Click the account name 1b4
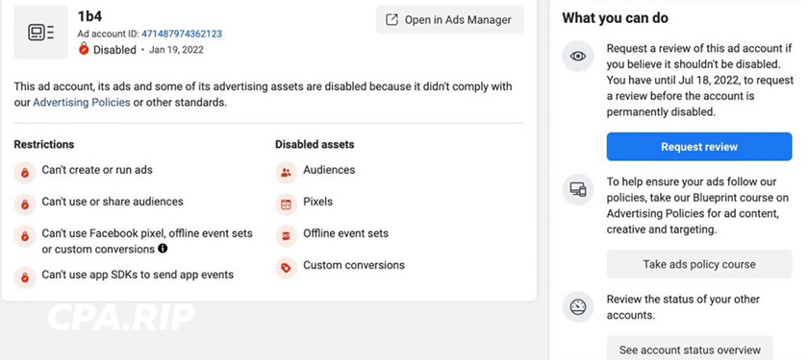Image resolution: width=808 pixels, height=360 pixels. click(90, 16)
